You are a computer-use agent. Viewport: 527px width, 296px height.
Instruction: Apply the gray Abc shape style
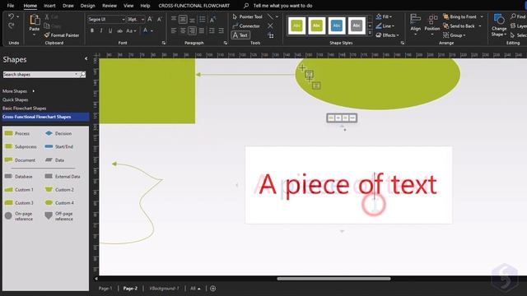click(357, 25)
